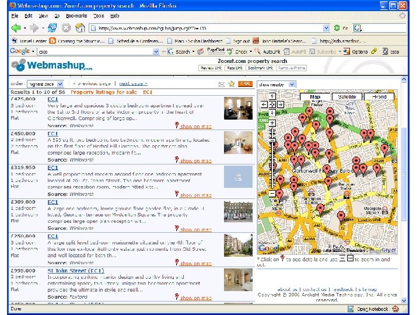Screen dimensions: 420x315
Task: Pan the map left with arrow control
Action: tap(264, 104)
